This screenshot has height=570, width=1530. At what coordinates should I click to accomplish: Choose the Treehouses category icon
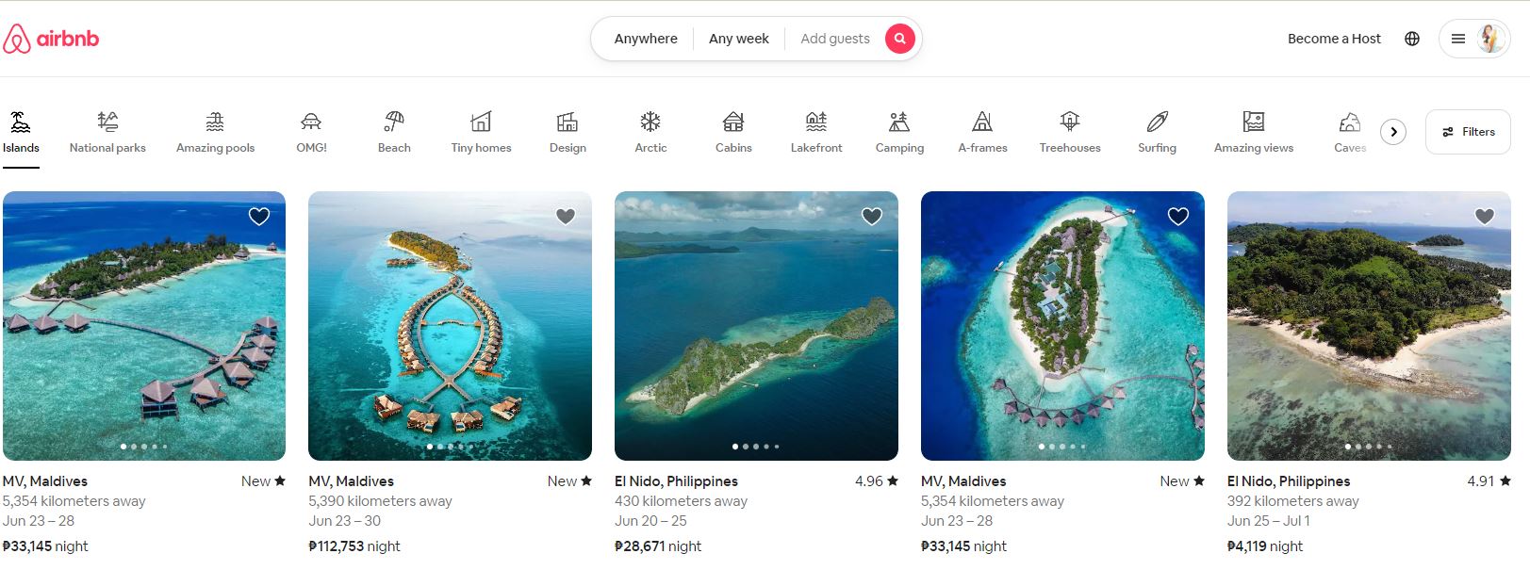(x=1069, y=131)
